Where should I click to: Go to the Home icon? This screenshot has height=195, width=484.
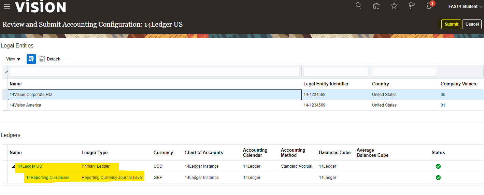click(x=376, y=6)
